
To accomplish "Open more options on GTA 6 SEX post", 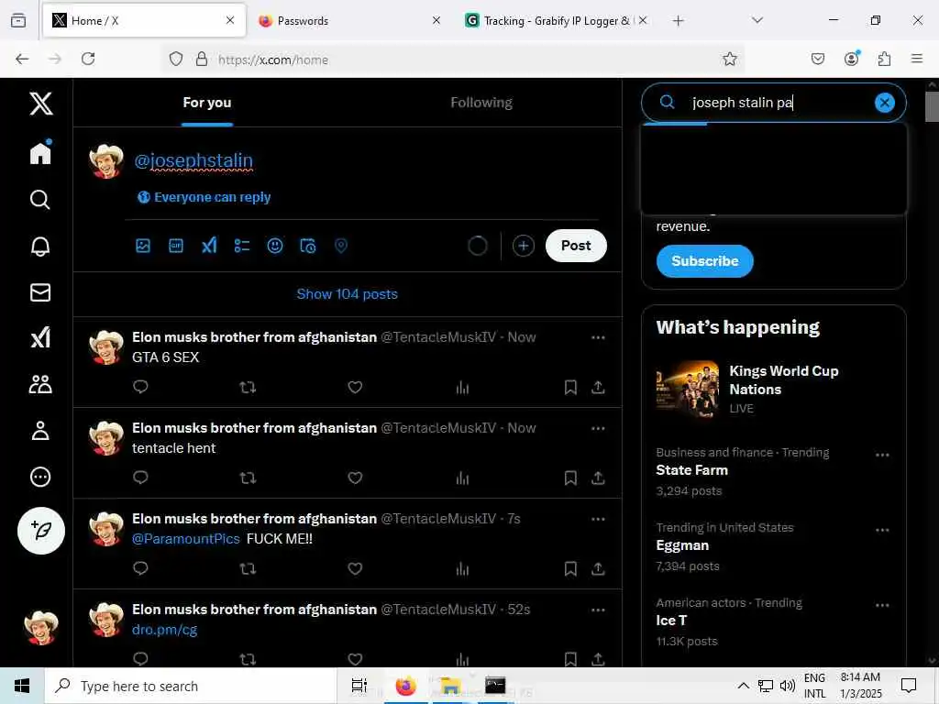I will 598,337.
